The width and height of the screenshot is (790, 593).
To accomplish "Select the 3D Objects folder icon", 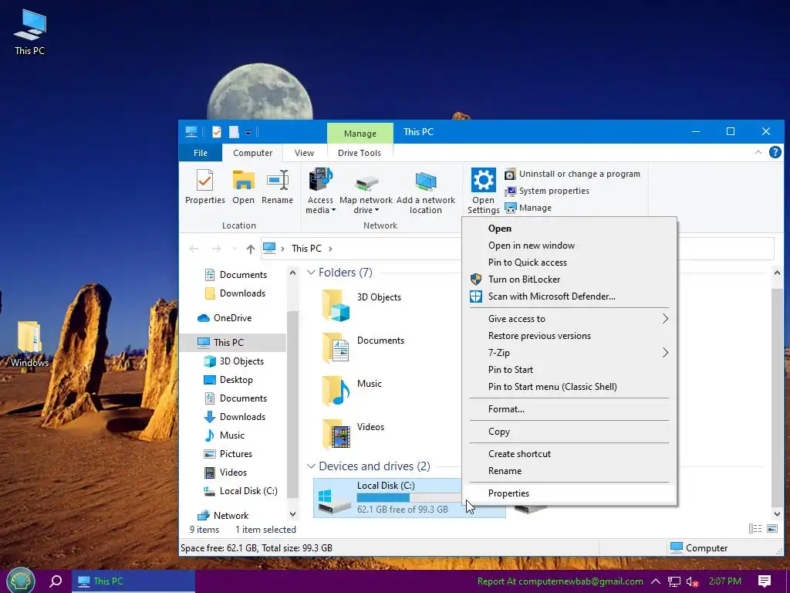I will (x=336, y=305).
